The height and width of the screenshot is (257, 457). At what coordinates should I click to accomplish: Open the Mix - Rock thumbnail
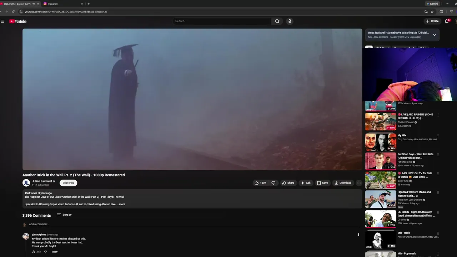(x=381, y=240)
